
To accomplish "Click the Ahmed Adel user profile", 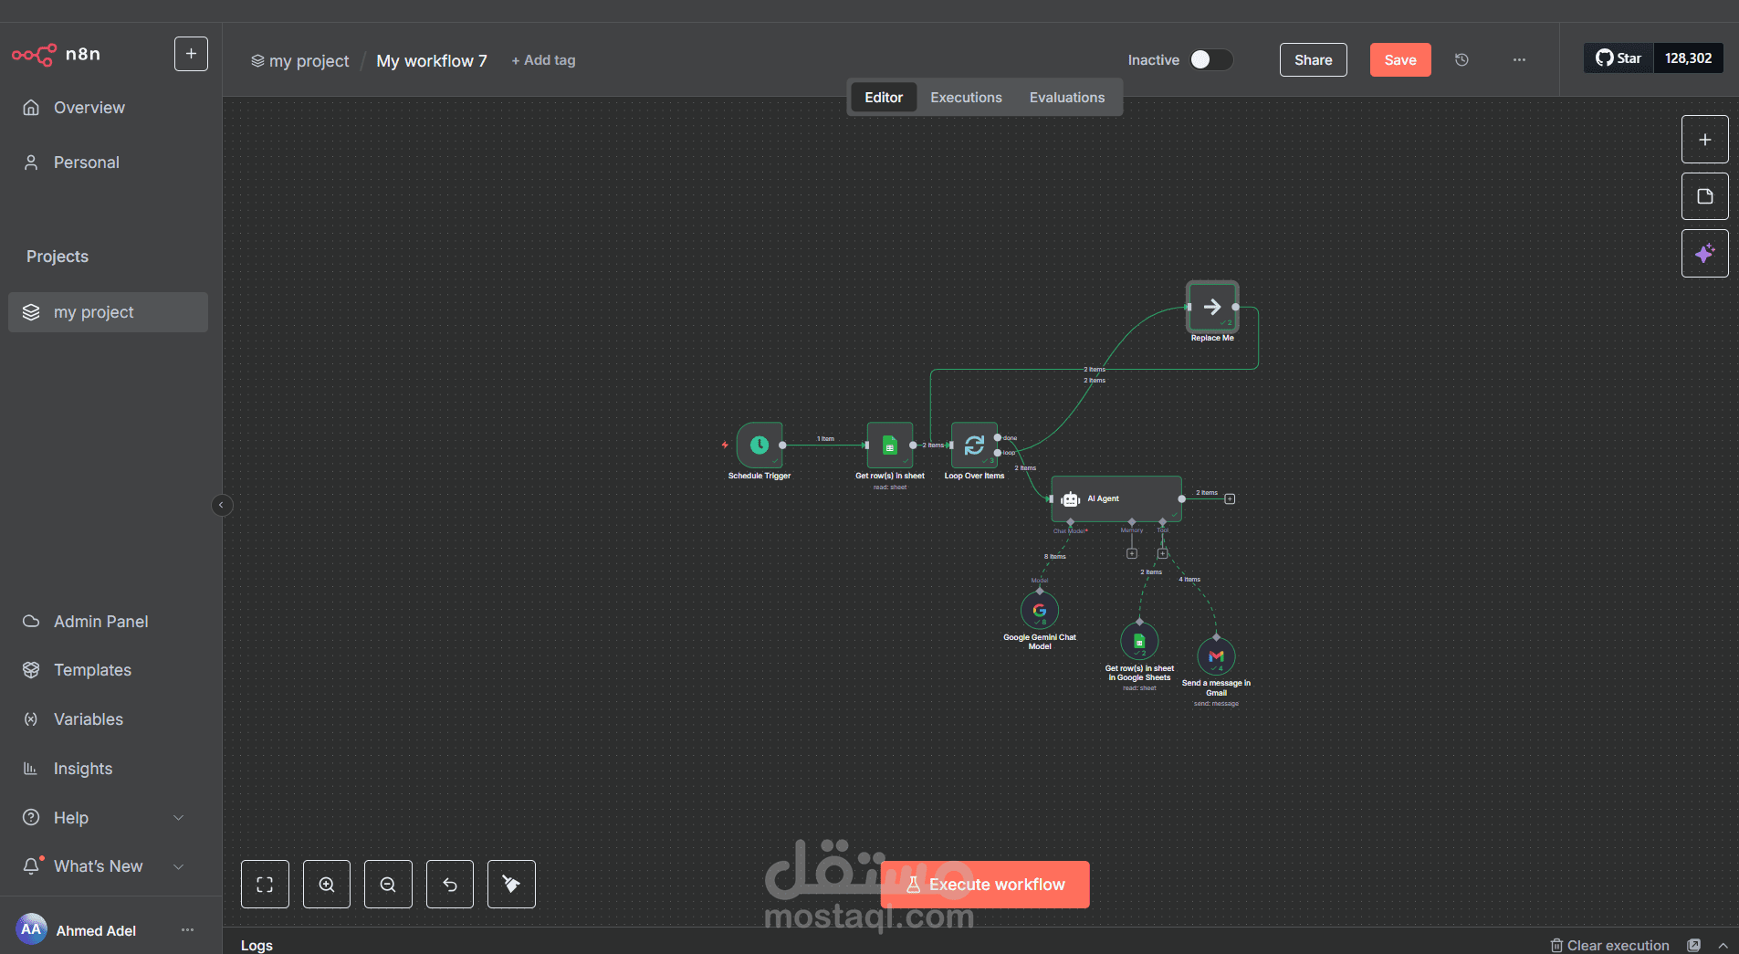I will tap(77, 930).
